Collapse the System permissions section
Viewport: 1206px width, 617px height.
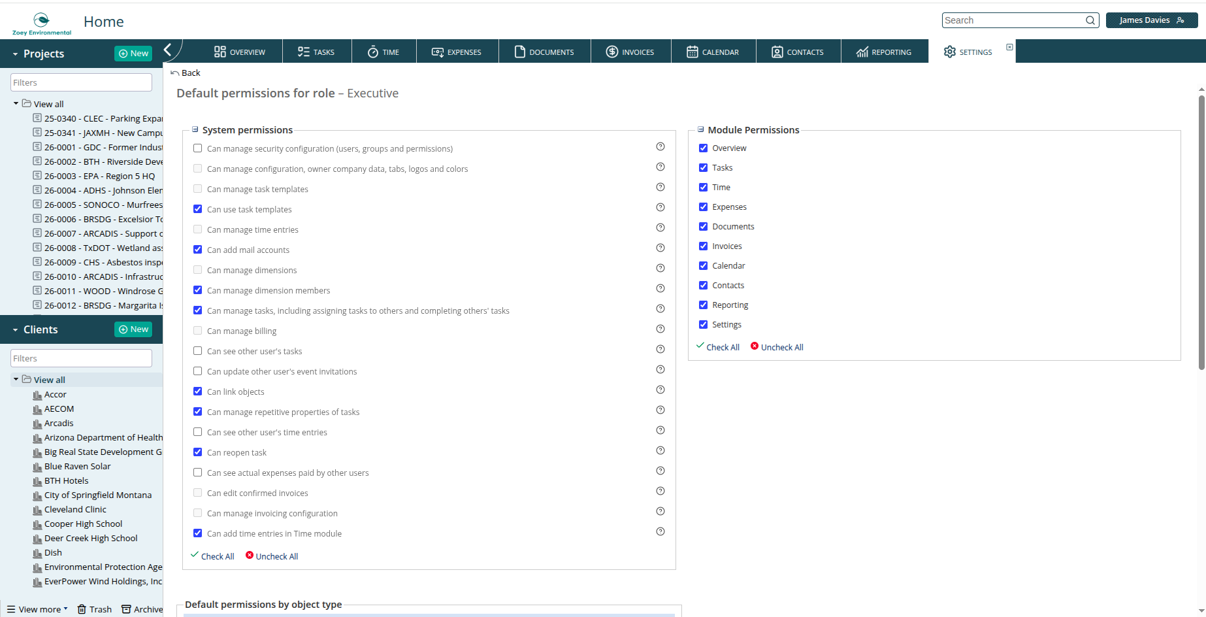coord(195,129)
